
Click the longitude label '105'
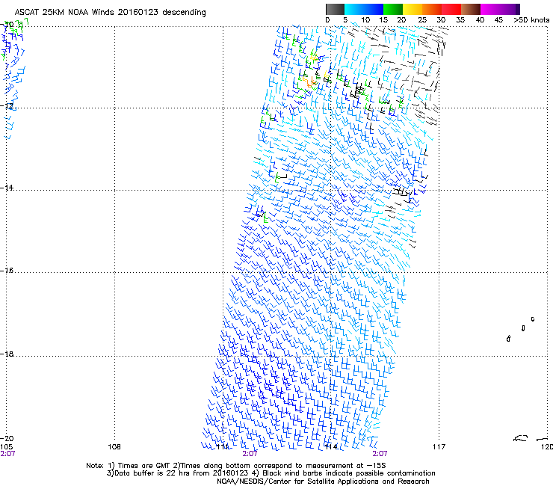pos(6,447)
